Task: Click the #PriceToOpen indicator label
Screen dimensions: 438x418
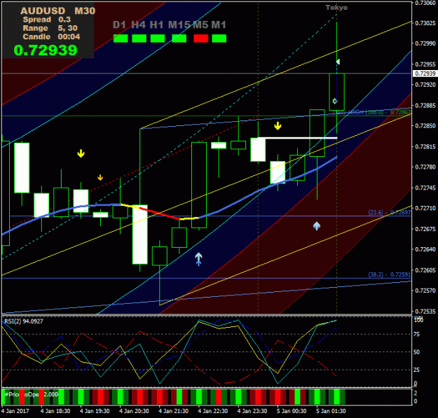Action: tap(31, 394)
